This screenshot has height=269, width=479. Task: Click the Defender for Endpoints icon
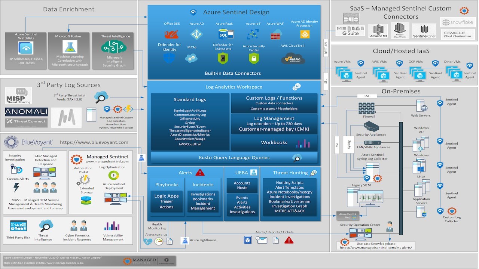coord(223,58)
